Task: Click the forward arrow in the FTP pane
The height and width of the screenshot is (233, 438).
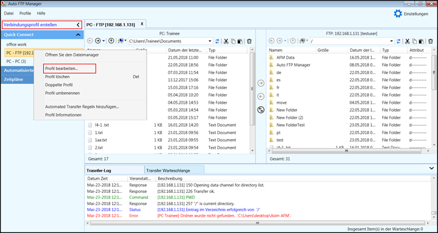Action: click(279, 41)
